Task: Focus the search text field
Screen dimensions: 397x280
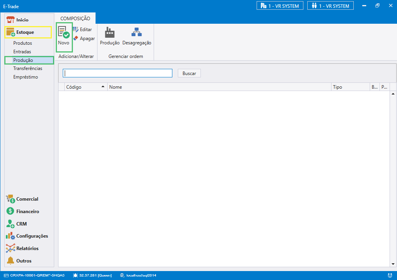Action: pos(117,73)
